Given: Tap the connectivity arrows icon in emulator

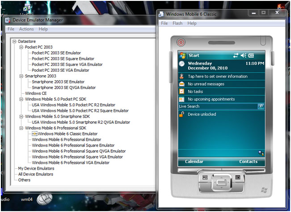Looking at the screenshot, I should [236, 55].
